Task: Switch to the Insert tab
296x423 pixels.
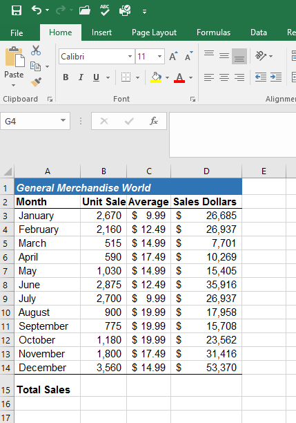Action: [x=101, y=32]
